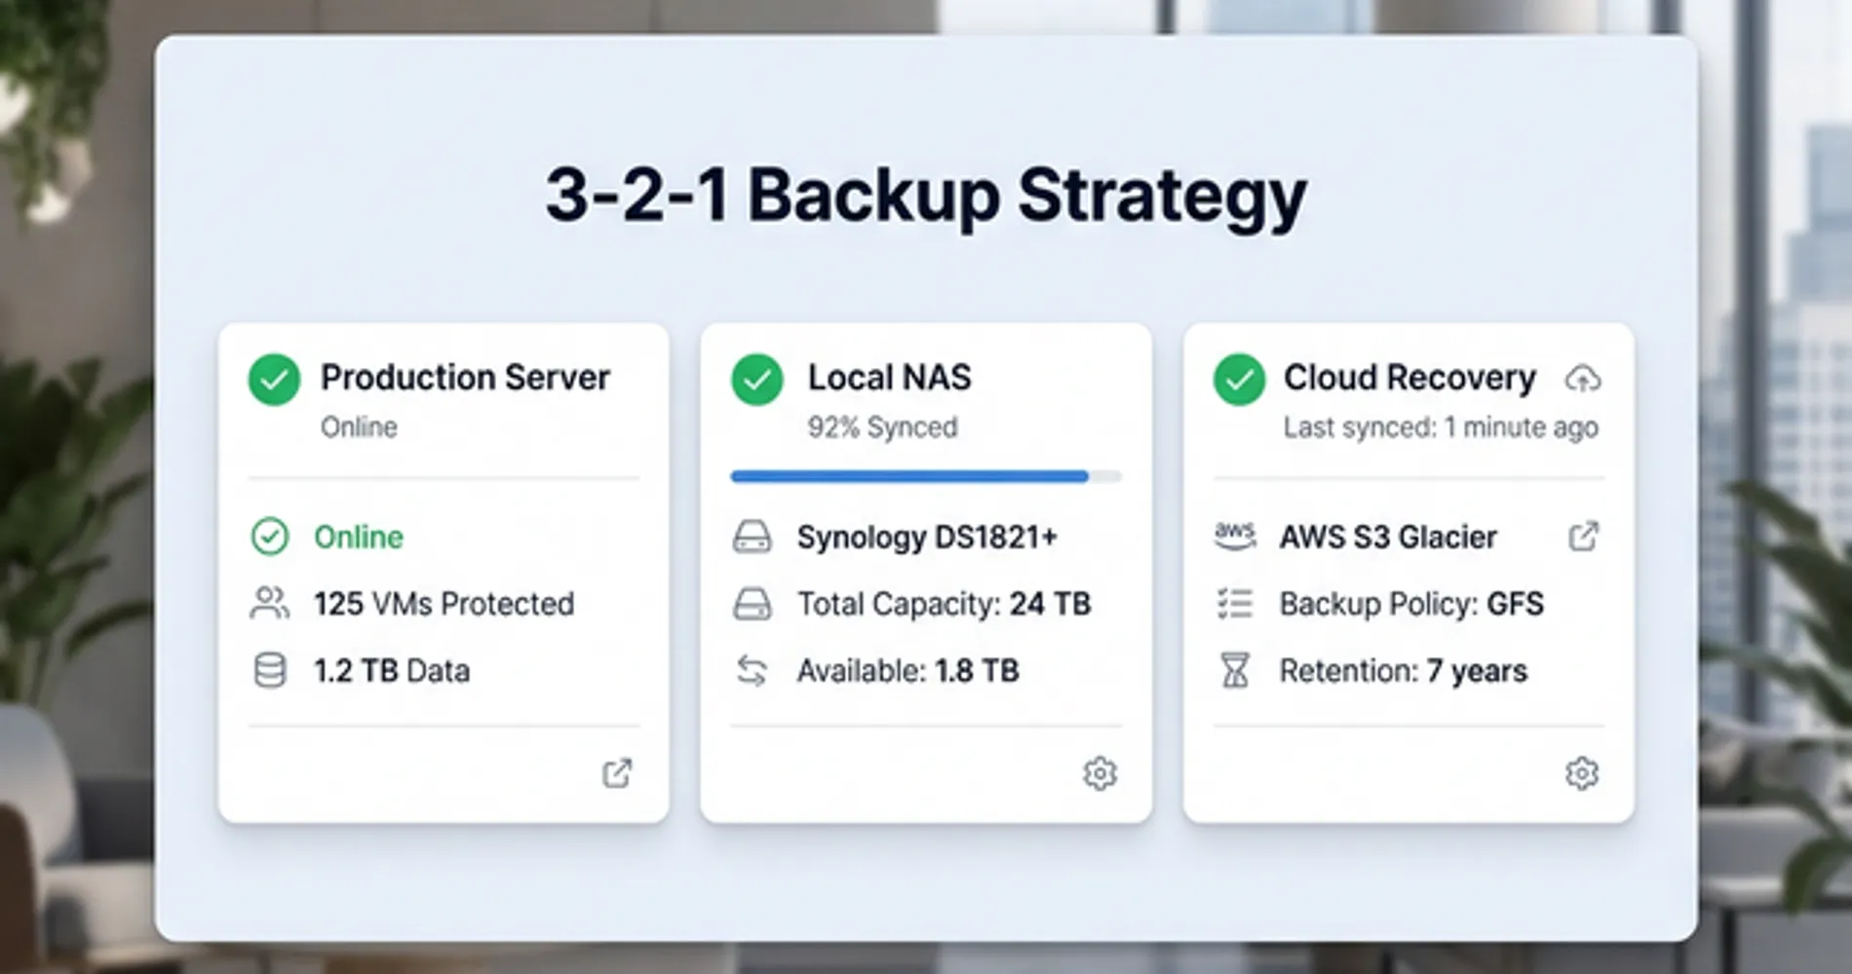The image size is (1852, 974).
Task: Click the AWS logo beside AWS S3 Glacier
Action: [x=1235, y=537]
